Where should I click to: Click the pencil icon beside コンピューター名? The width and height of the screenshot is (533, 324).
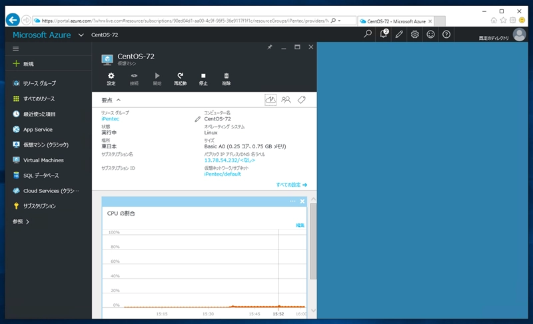(x=197, y=119)
